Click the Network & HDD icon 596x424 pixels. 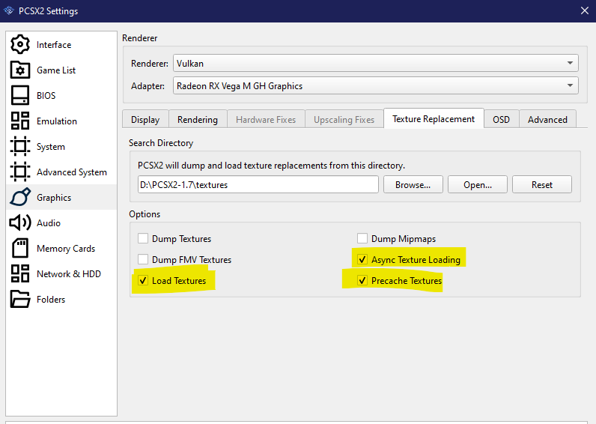click(x=19, y=273)
